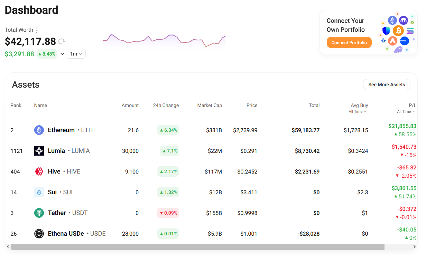The image size is (426, 256).
Task: Sort assets by Market Cap column
Action: pyautogui.click(x=210, y=105)
